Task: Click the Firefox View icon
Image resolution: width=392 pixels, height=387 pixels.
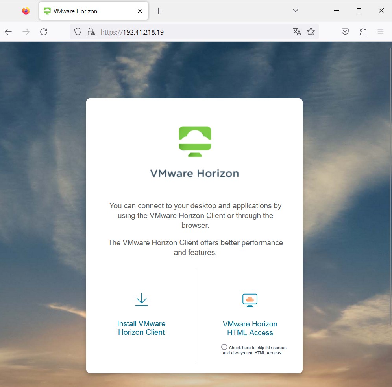Action: click(x=26, y=11)
